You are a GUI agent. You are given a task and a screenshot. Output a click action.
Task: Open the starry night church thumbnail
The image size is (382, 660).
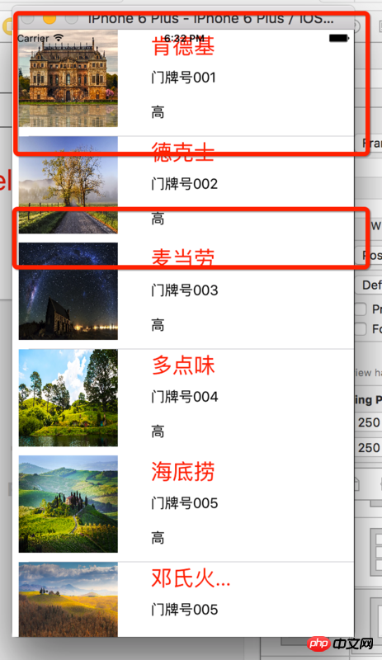pos(68,291)
